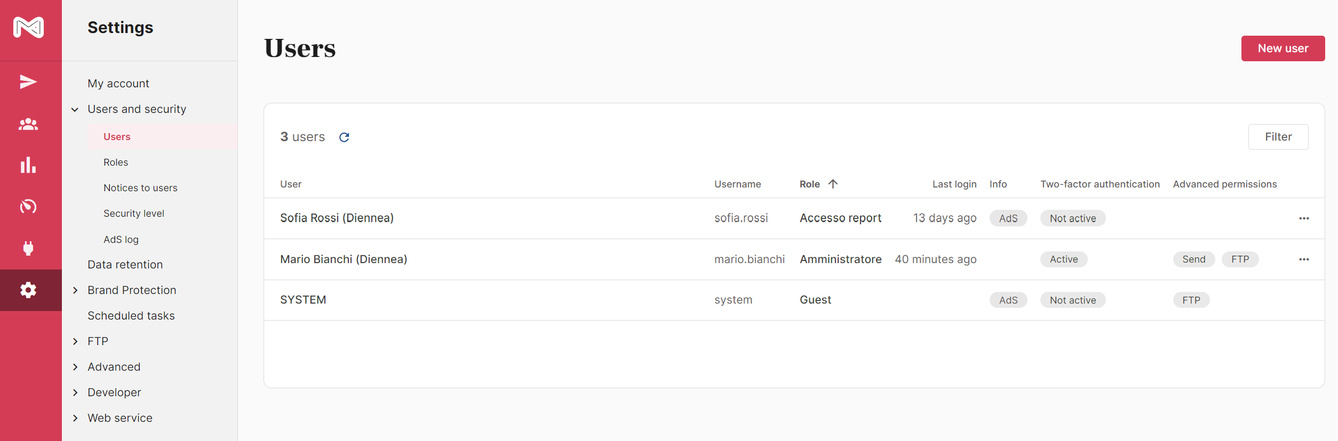1338x441 pixels.
Task: Open actions menu for Sofia Rossi
Action: pos(1304,218)
